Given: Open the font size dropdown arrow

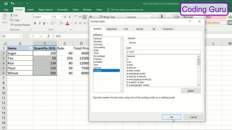Looking at the screenshot, I should [62, 17].
